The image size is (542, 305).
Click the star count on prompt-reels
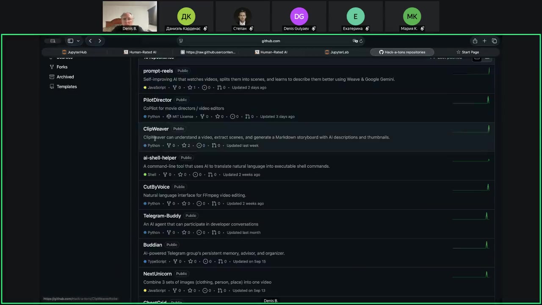pyautogui.click(x=191, y=88)
